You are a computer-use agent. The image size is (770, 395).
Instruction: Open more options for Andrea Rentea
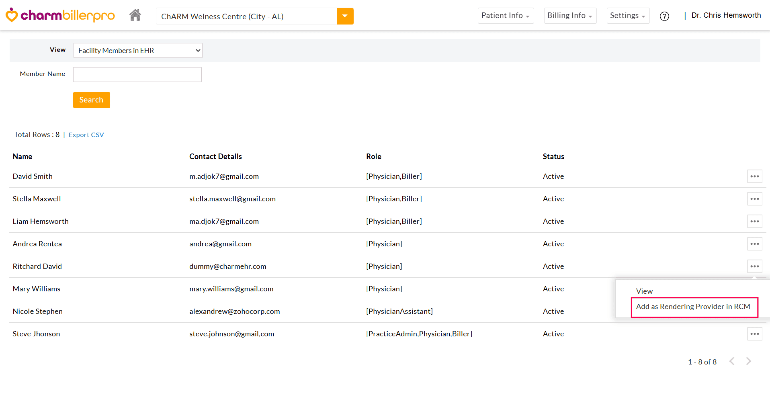point(755,244)
